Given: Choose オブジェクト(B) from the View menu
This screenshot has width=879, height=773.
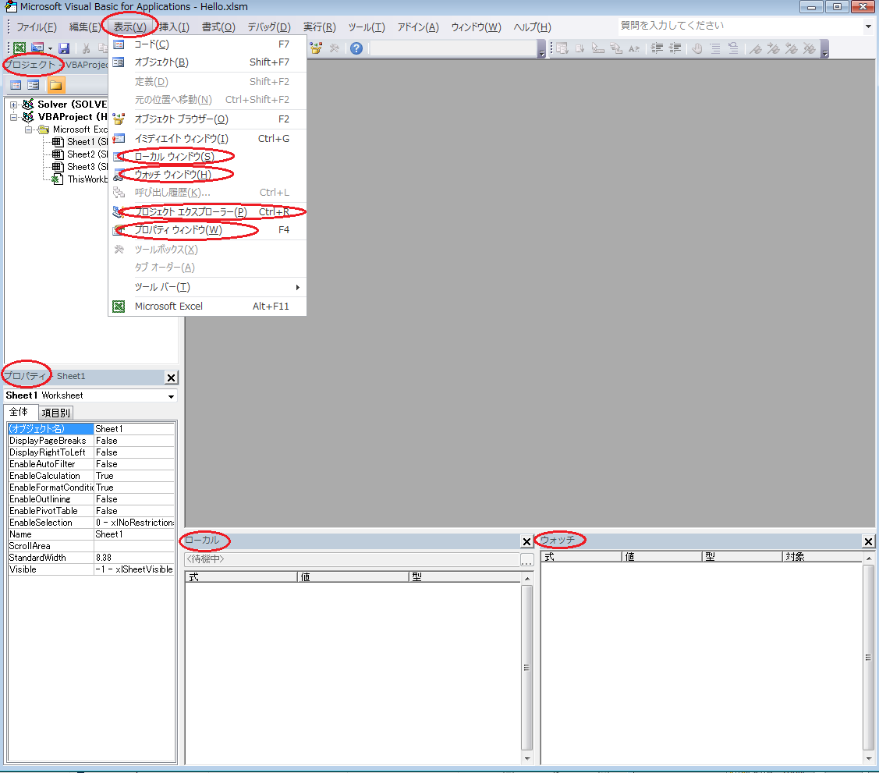Looking at the screenshot, I should (x=207, y=62).
